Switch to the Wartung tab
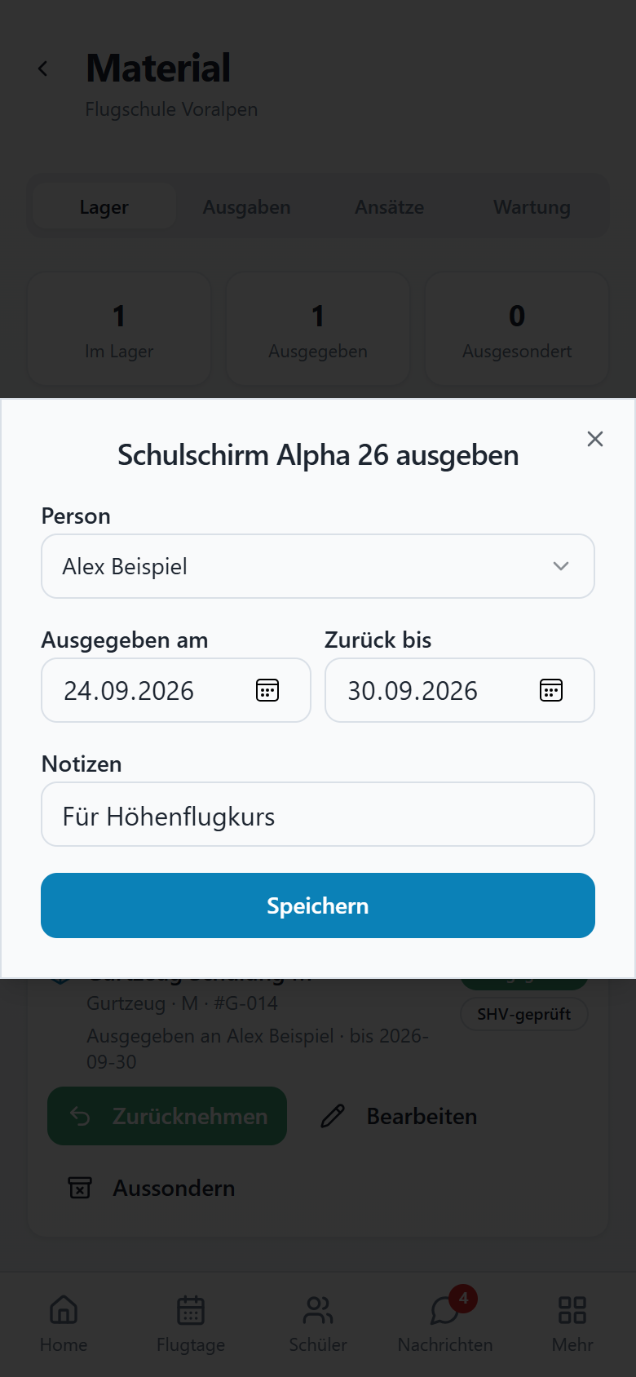Screen dimensions: 636x1377 tap(532, 207)
